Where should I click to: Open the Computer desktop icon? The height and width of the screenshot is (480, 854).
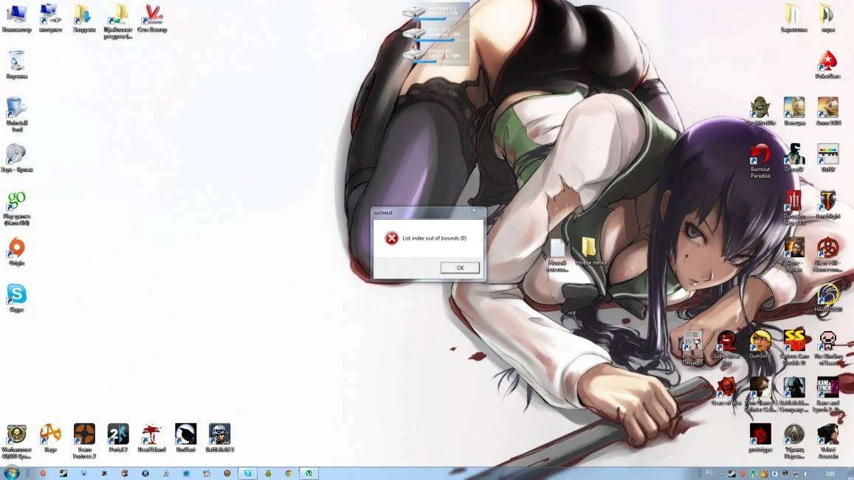click(x=17, y=18)
